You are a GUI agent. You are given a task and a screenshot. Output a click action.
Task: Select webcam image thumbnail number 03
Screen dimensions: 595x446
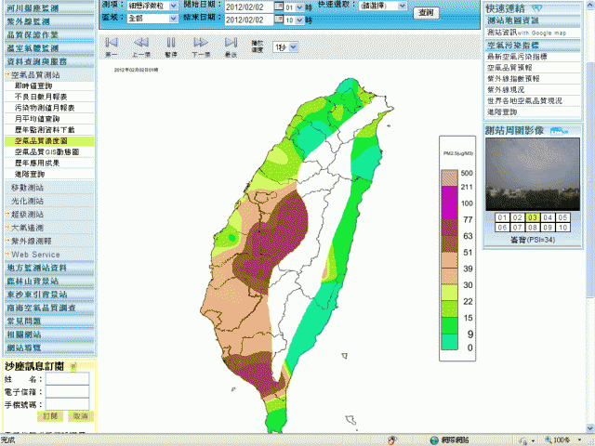(x=533, y=217)
